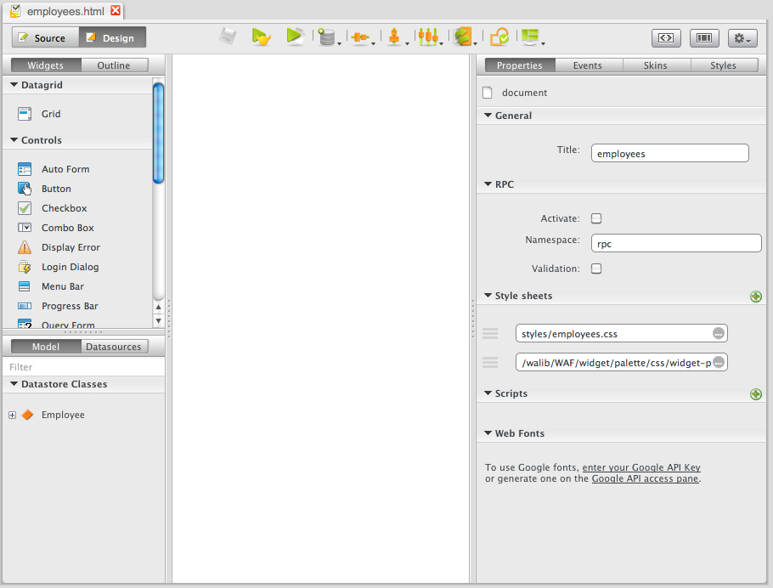Screen dimensions: 773x588
Task: Add a script with green plus icon
Action: point(756,394)
